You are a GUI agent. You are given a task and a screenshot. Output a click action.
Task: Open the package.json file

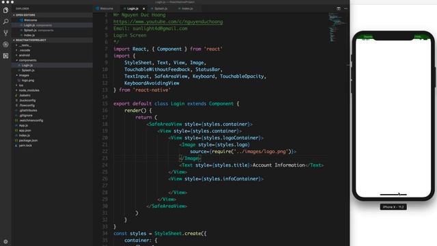28,141
